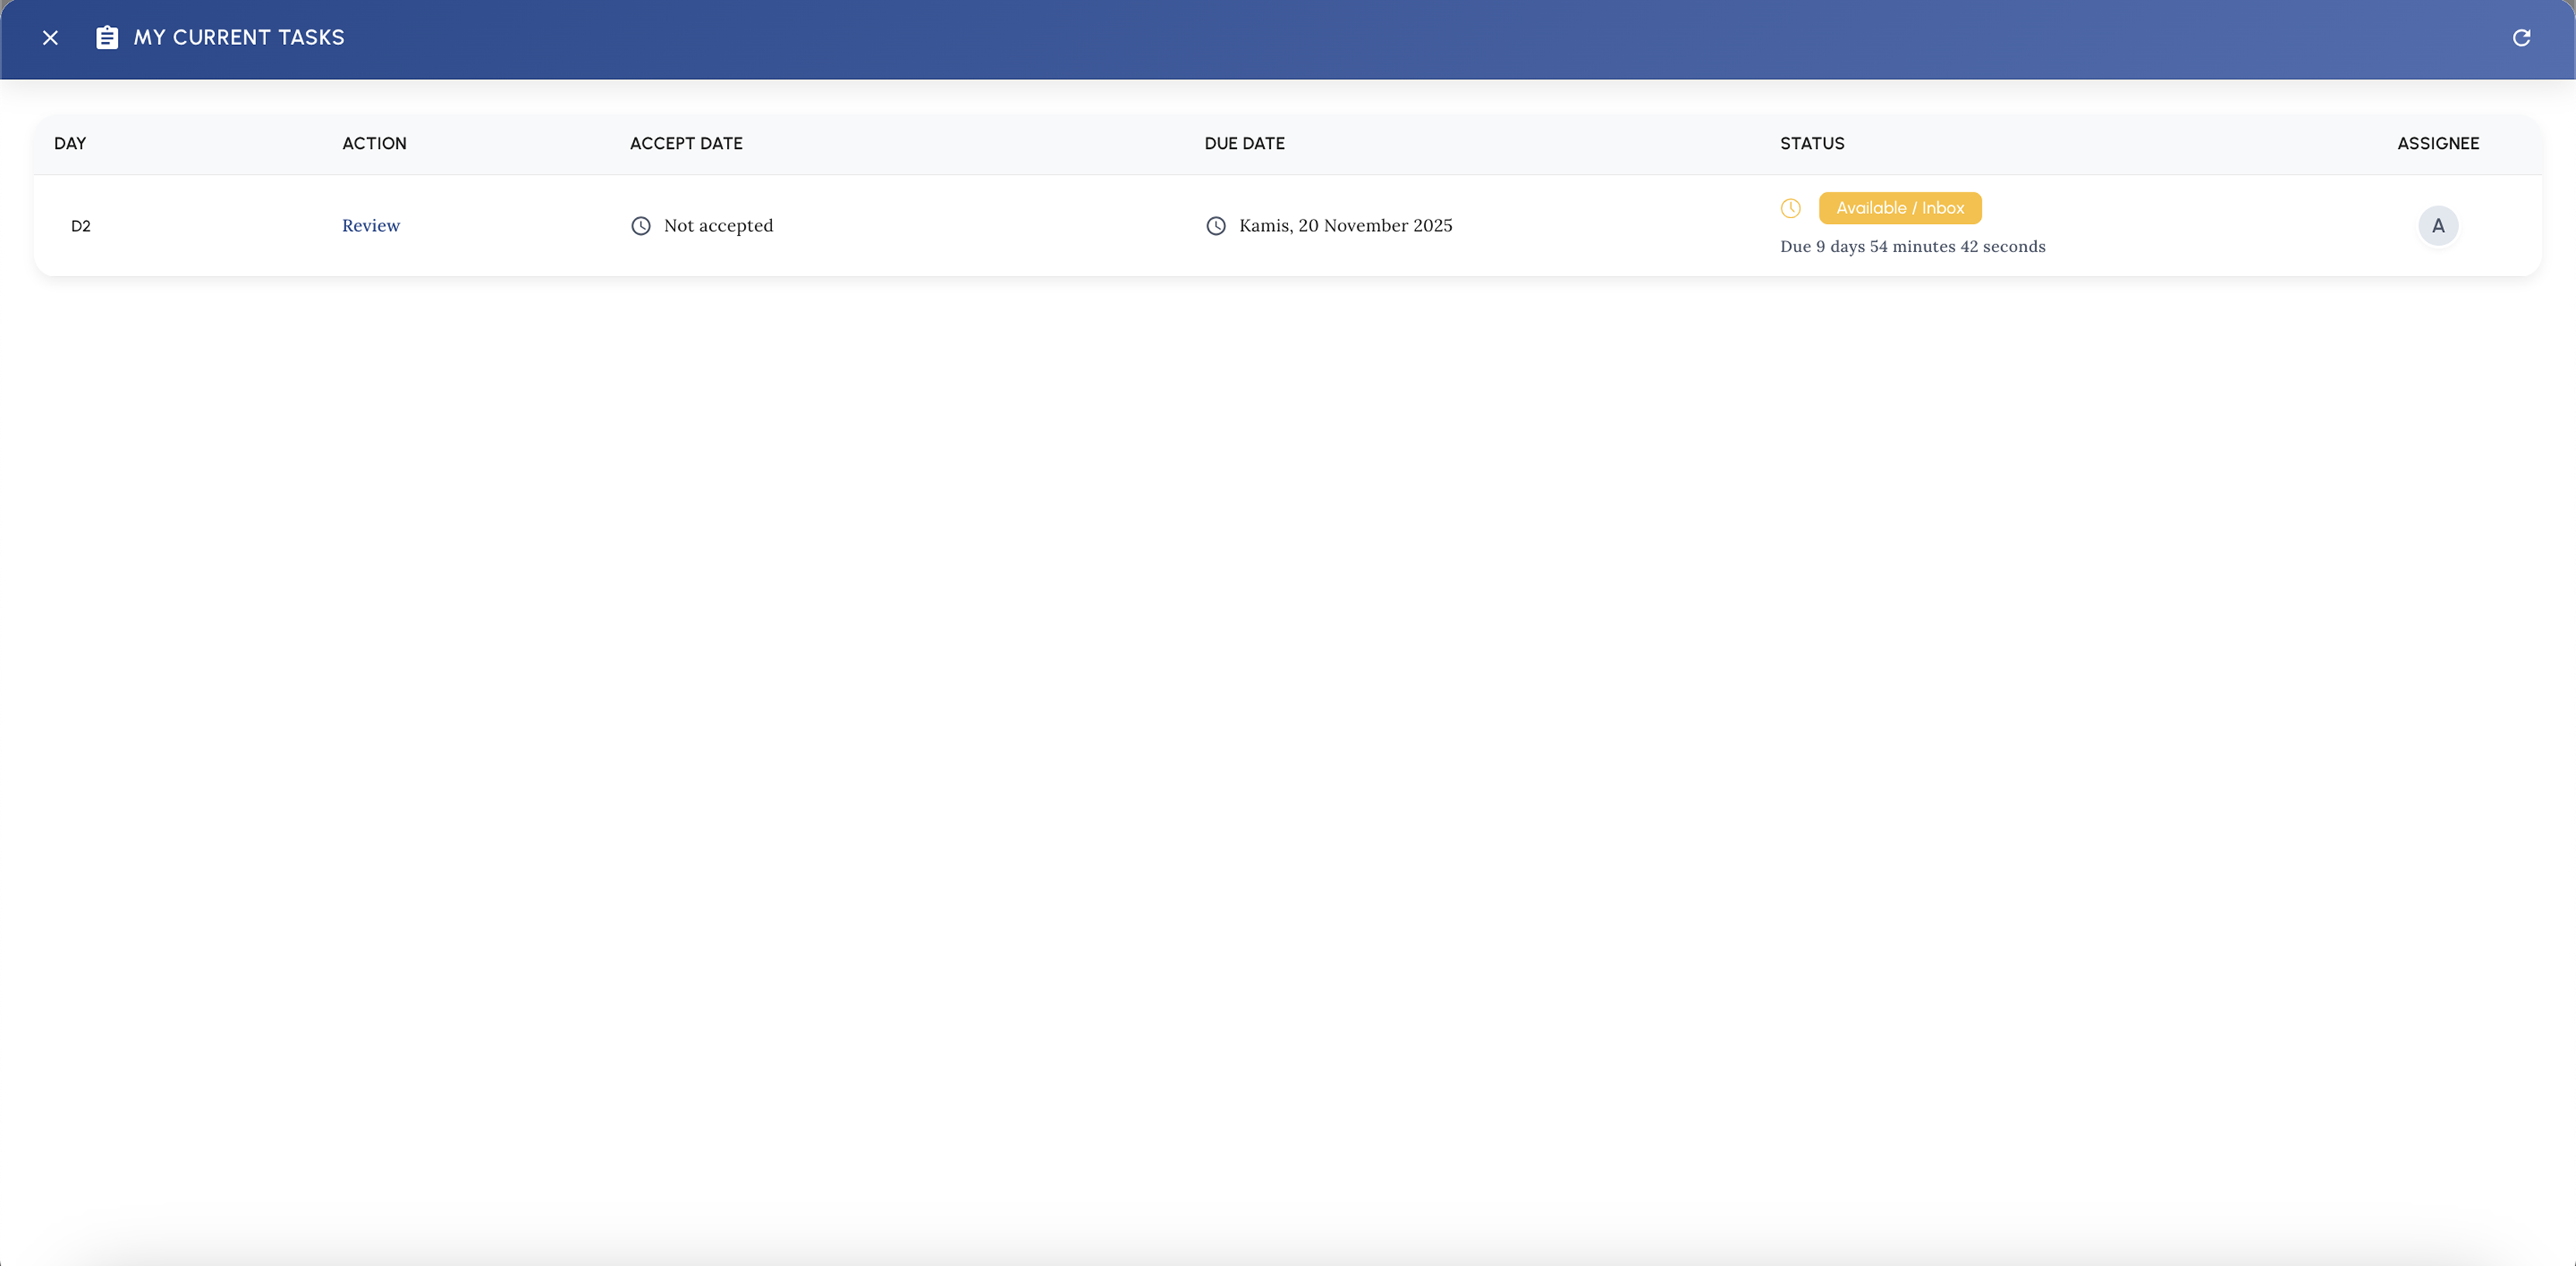The image size is (2576, 1266).
Task: Click the ACTION column header
Action: [374, 144]
